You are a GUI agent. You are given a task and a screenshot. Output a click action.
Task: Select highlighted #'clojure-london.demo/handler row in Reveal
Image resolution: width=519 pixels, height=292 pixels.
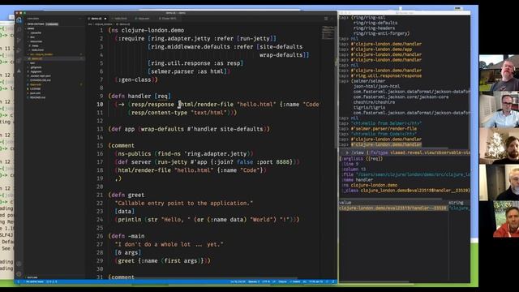click(x=386, y=144)
